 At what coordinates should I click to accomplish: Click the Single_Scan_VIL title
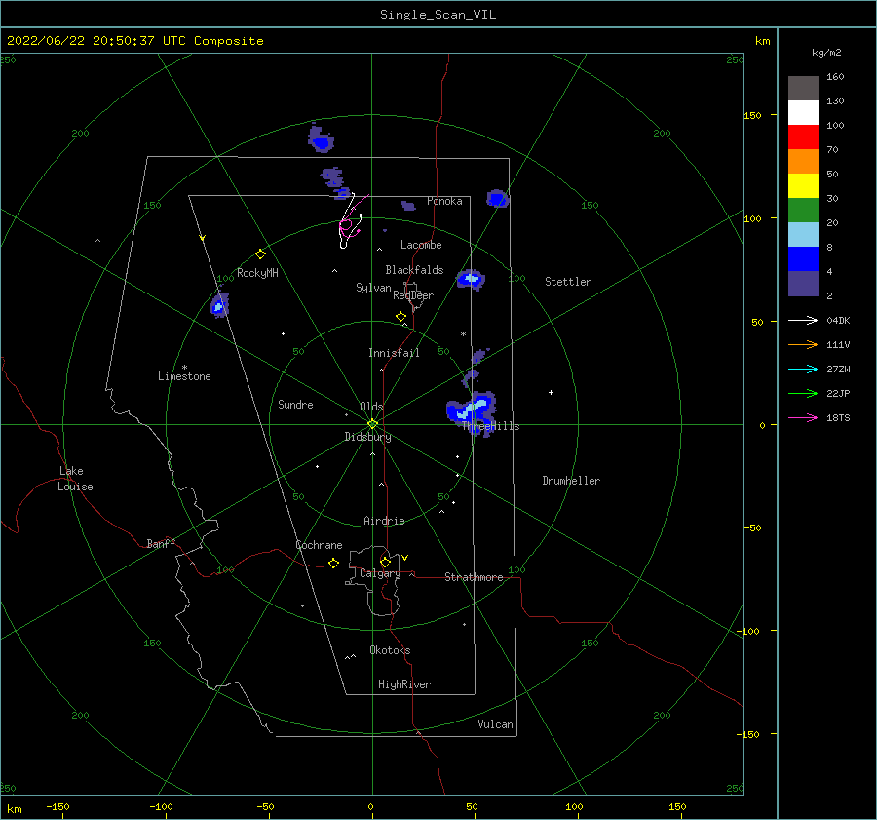(x=438, y=15)
